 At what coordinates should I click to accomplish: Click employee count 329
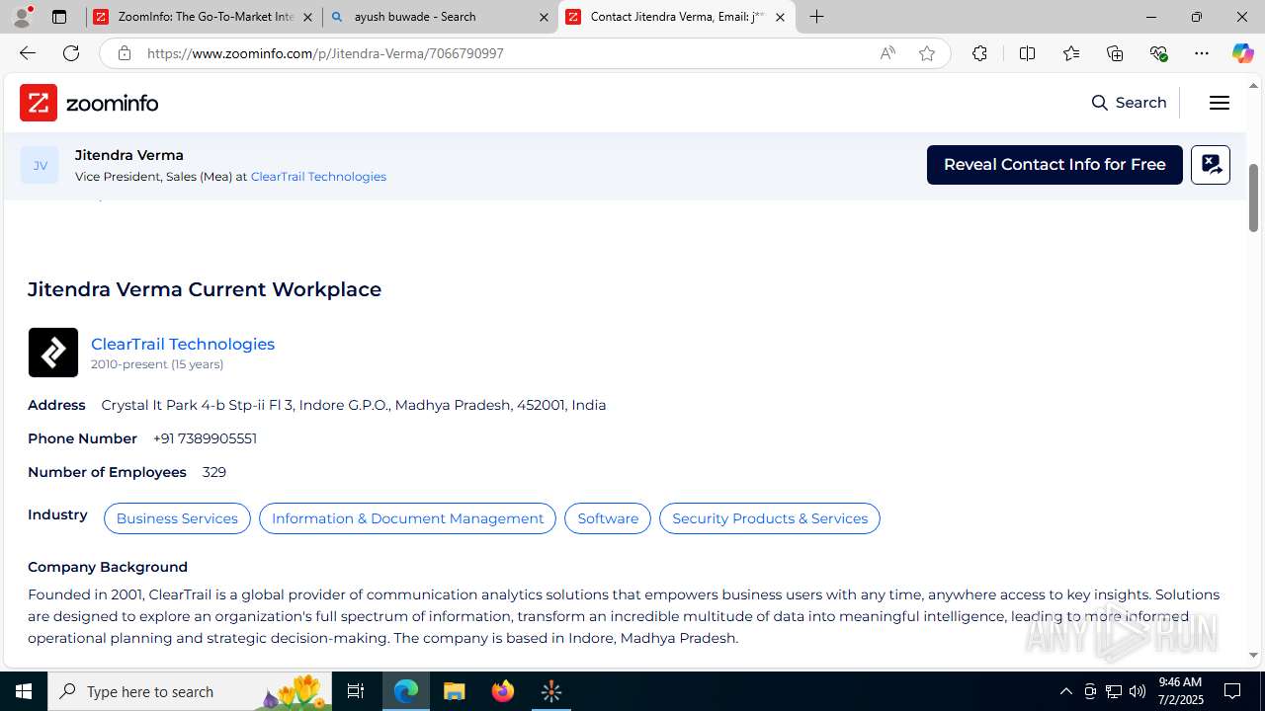214,472
